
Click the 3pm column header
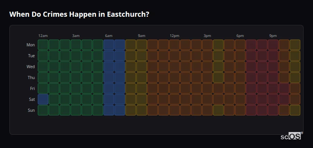tap(207, 36)
